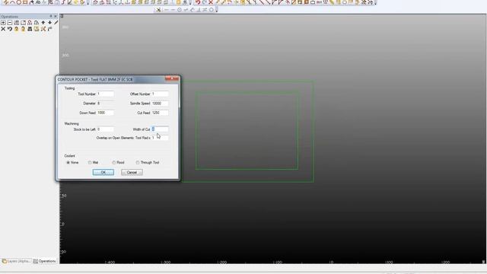Move operation up with the up arrow icon
The image size is (487, 274).
(x=43, y=23)
